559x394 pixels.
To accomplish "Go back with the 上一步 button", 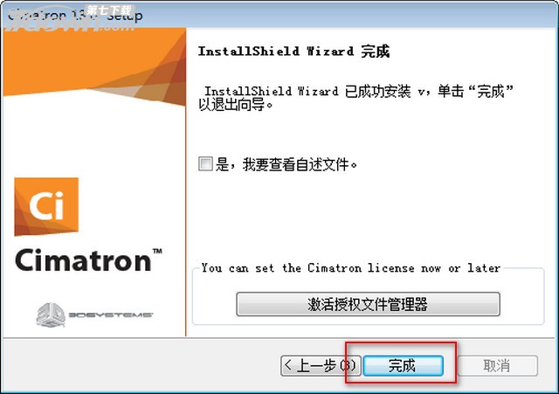I will point(321,365).
